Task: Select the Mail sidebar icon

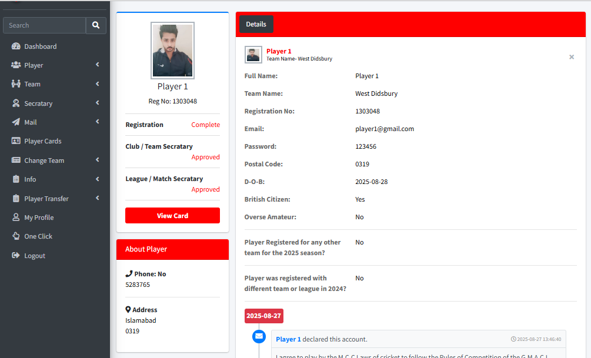Action: (15, 122)
